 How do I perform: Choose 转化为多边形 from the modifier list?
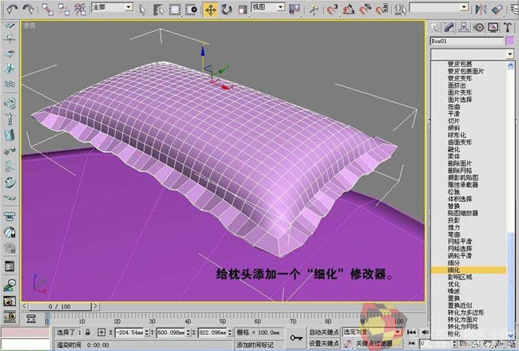[466, 312]
